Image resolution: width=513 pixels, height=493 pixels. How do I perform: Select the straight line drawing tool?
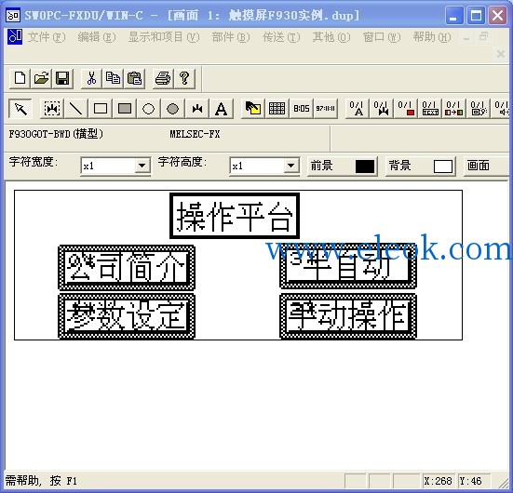[76, 109]
